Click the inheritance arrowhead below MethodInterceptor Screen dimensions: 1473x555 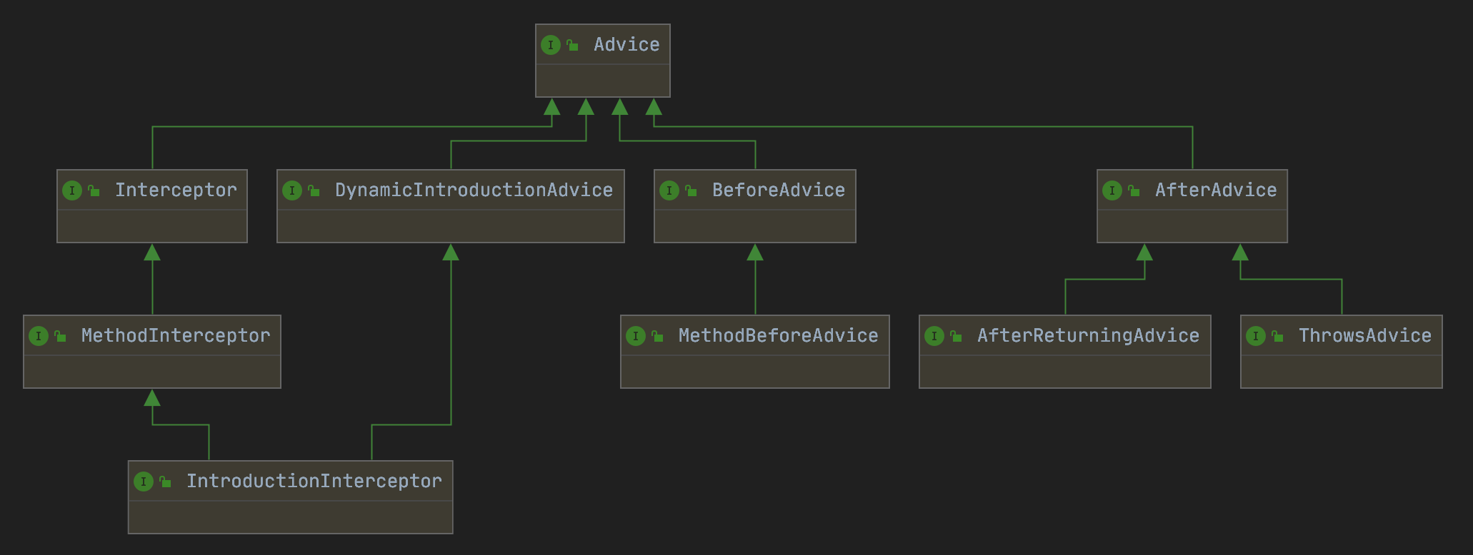pos(152,398)
